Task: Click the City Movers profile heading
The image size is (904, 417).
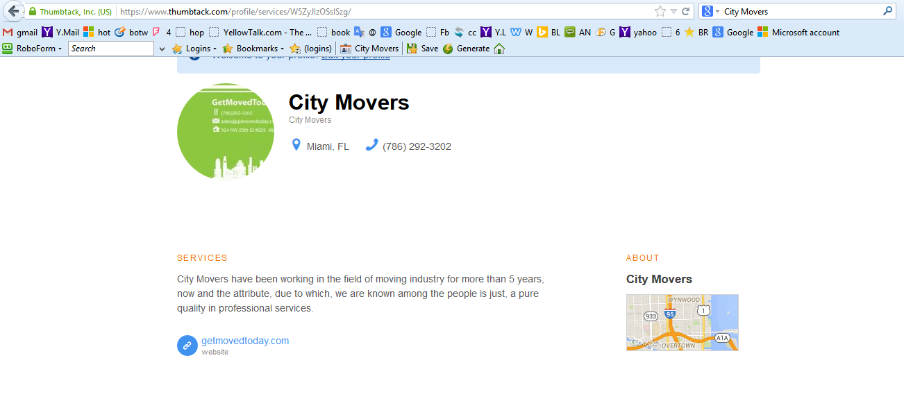Action: pyautogui.click(x=349, y=103)
